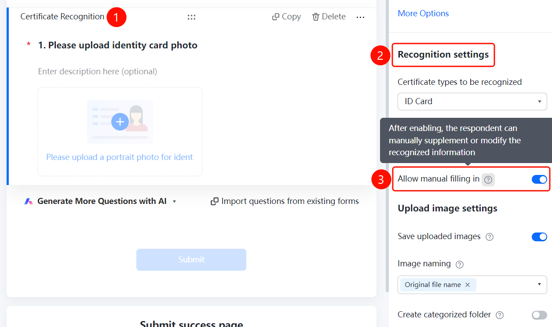Click the Delete trash icon
Screen dimensions: 552x327
316,17
